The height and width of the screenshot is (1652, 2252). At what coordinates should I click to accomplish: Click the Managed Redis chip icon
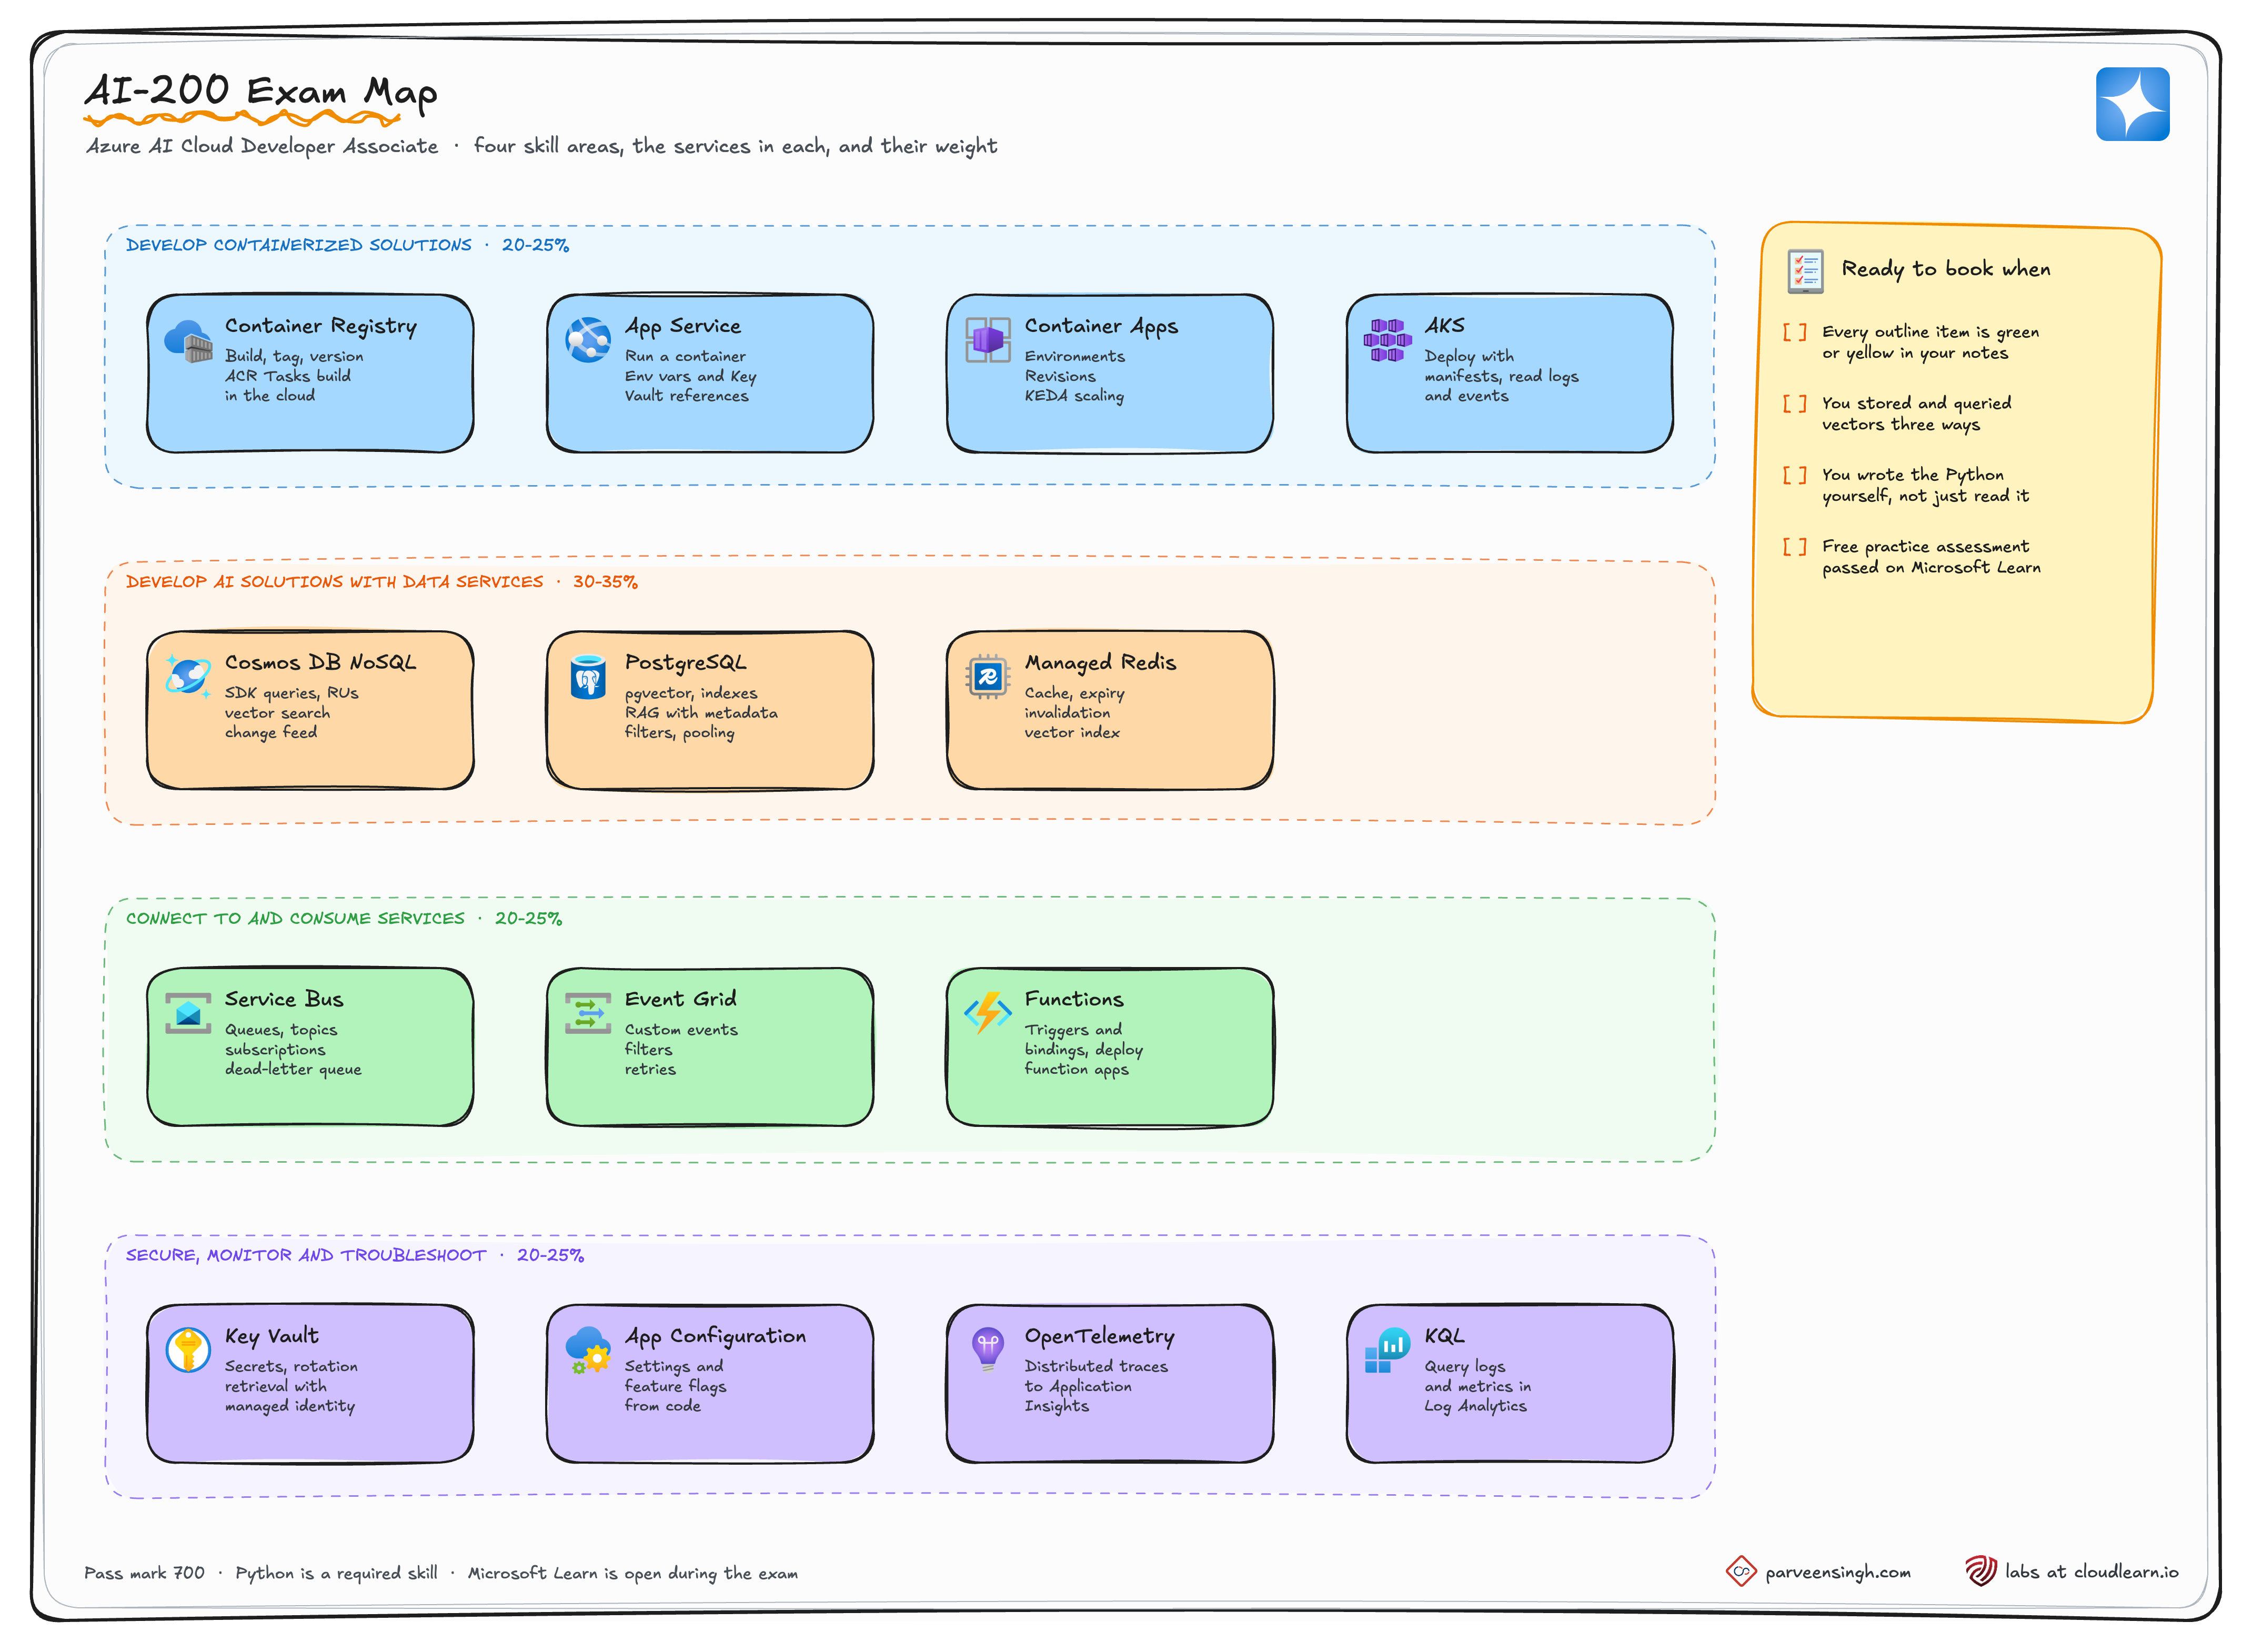tap(988, 677)
